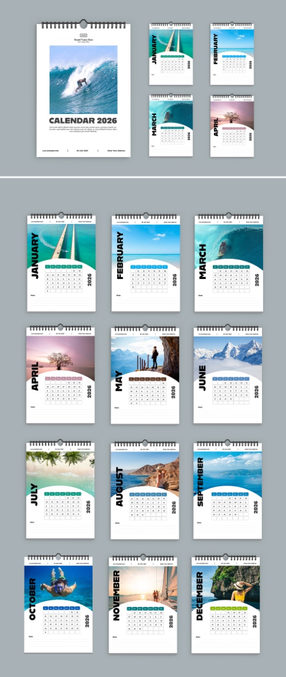This screenshot has height=677, width=286.
Task: Select the woman in hat photo on December page
Action: tap(225, 587)
